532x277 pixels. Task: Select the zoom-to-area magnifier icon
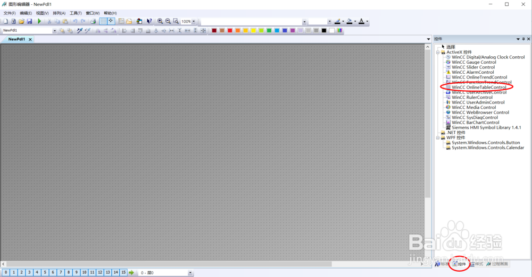176,21
